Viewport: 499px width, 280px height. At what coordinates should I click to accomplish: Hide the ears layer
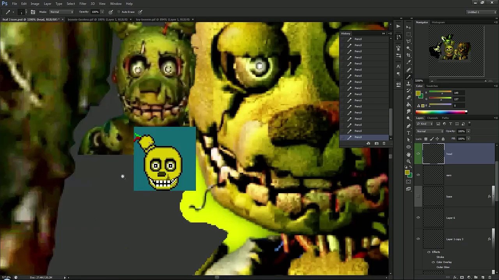pos(418,175)
